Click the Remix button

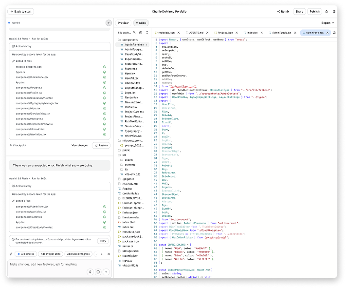pos(283,12)
